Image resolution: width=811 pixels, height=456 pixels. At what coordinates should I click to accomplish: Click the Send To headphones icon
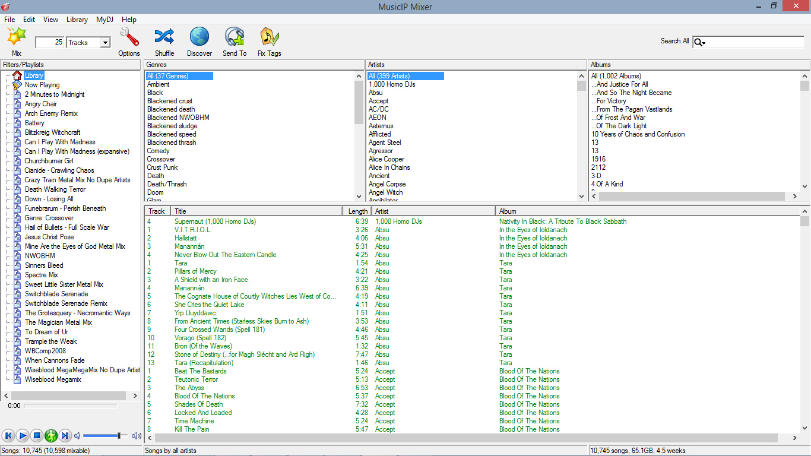(x=235, y=37)
